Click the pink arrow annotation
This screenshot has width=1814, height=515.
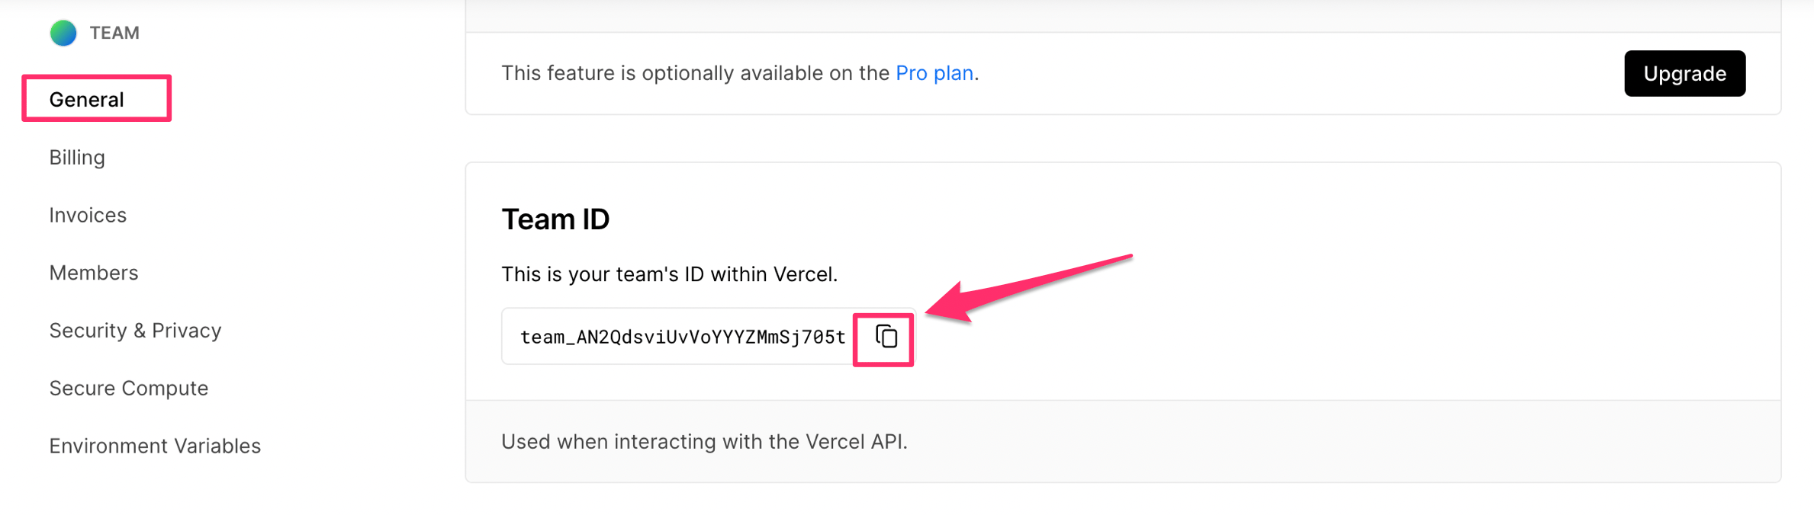pyautogui.click(x=1028, y=288)
